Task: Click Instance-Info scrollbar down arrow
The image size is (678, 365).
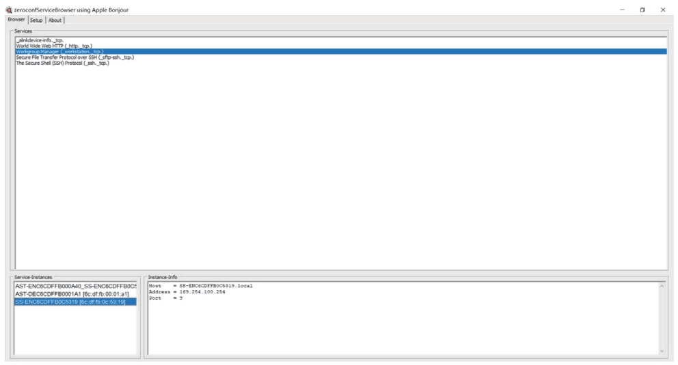Action: point(662,351)
